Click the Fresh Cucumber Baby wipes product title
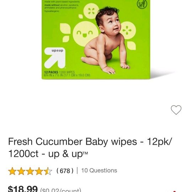 pyautogui.click(x=90, y=148)
